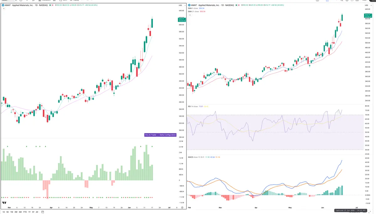
Task: Click the 500.00 level on right price axis
Action: (367, 43)
